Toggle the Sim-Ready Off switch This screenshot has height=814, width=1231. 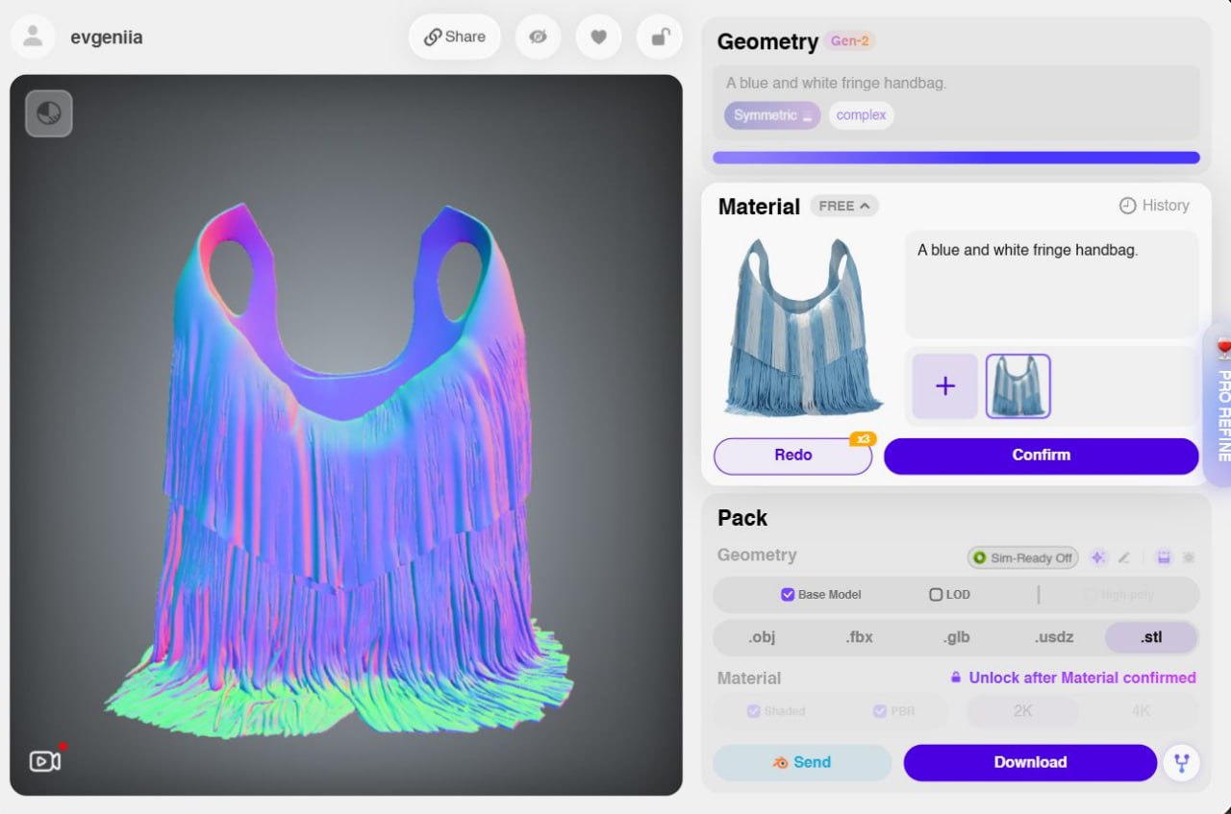pos(1022,557)
